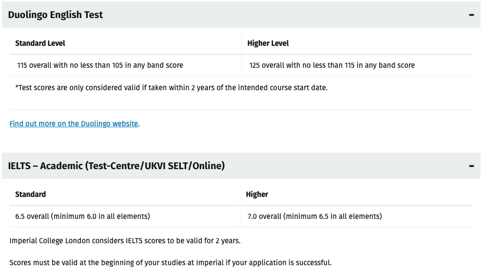Click the Standard Level column header
This screenshot has height=272, width=482.
click(x=40, y=43)
